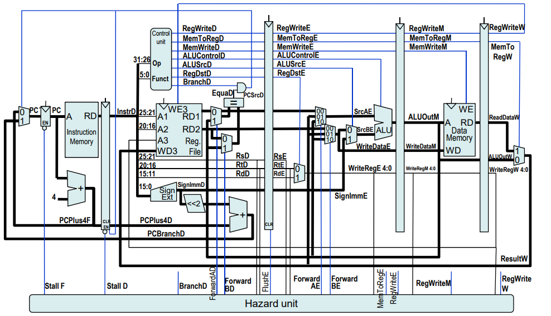Click the Hazard unit bar
Image resolution: width=551 pixels, height=316 pixels.
[x=271, y=304]
